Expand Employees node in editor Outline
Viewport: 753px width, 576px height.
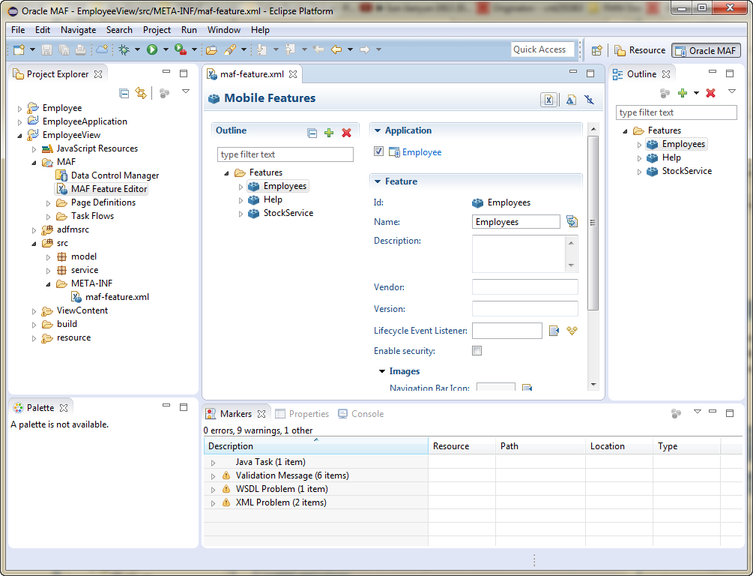(241, 187)
